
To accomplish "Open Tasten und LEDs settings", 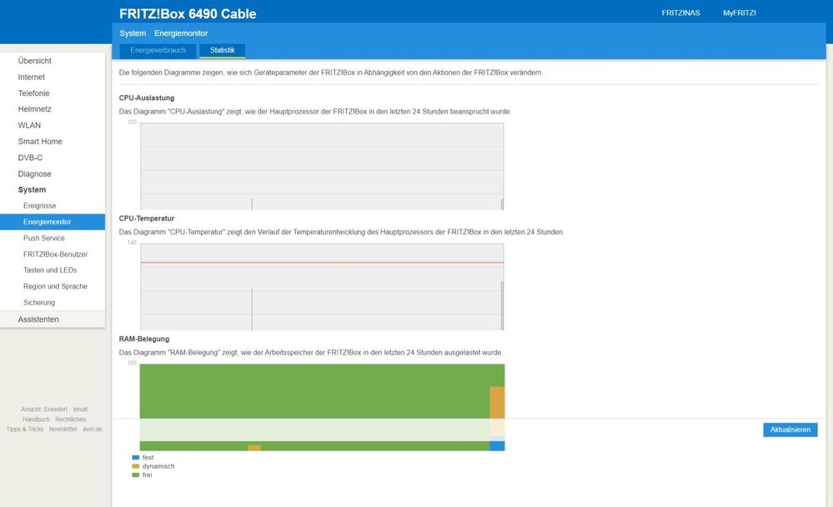I will (50, 270).
